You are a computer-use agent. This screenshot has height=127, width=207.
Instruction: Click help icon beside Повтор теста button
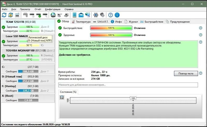pos(201,73)
